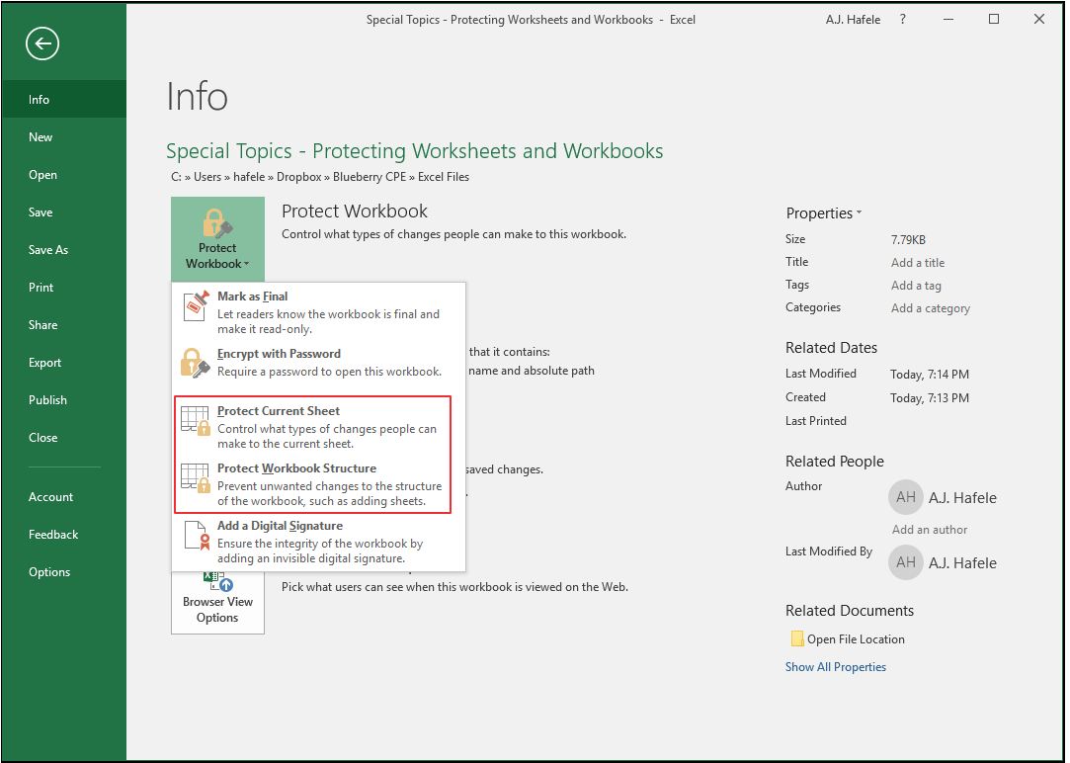Go to the Open tab
Image resolution: width=1070 pixels, height=763 pixels.
63,175
